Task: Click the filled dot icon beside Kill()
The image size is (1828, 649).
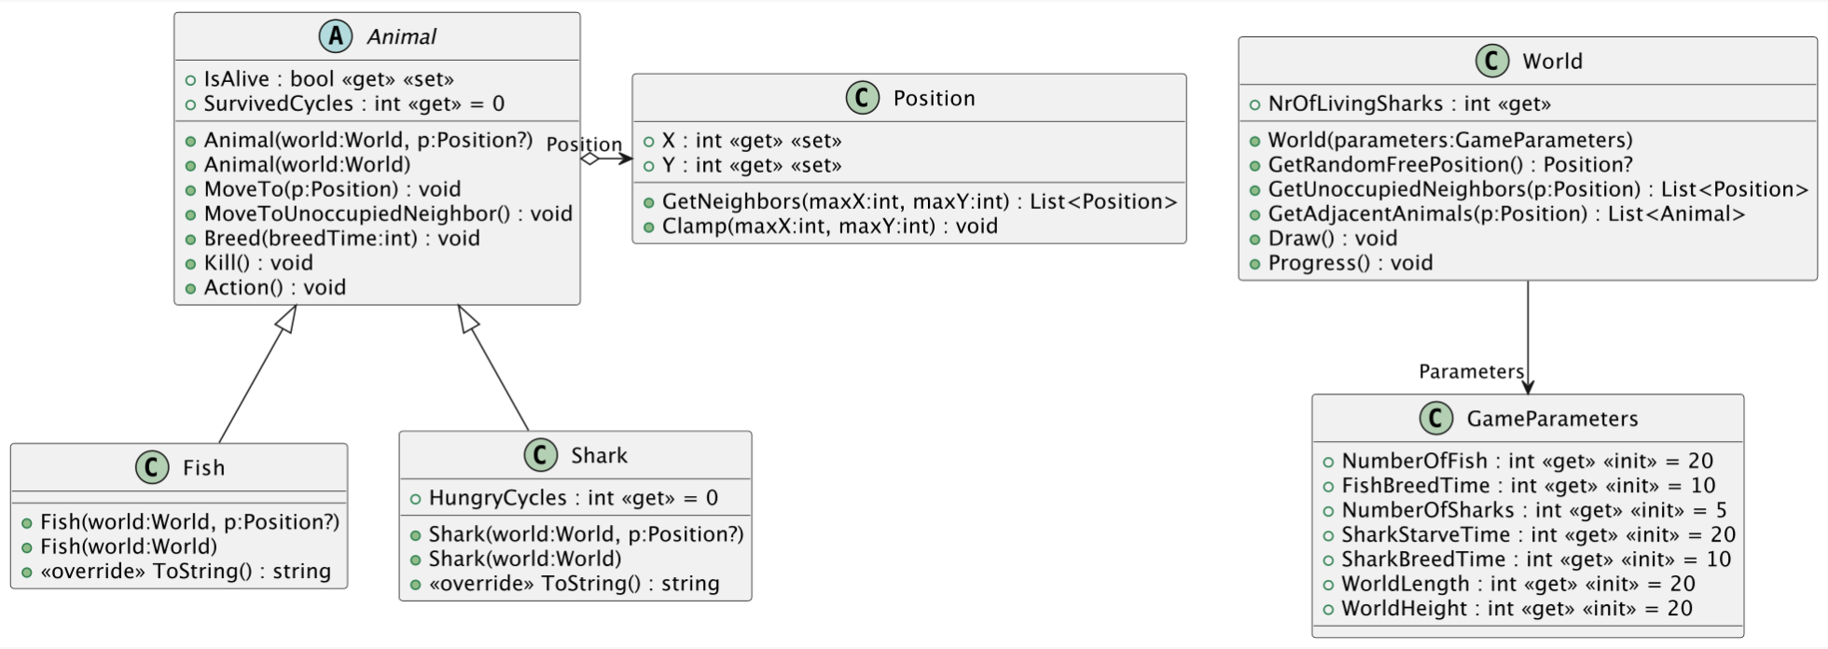Action: [191, 264]
